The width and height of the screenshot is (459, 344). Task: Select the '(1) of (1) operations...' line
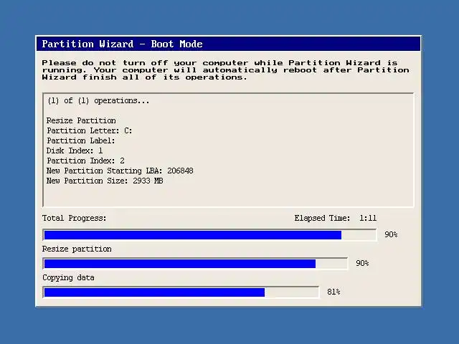98,101
